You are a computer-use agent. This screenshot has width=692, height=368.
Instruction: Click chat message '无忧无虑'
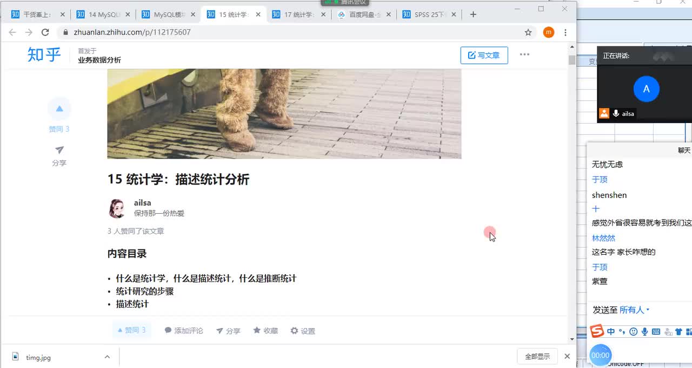coord(607,164)
